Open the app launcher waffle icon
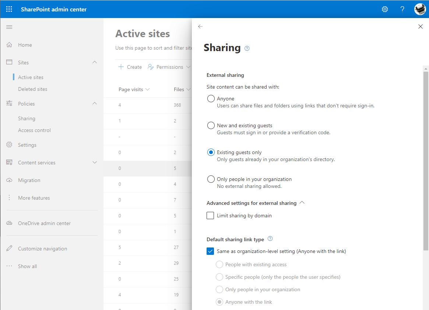This screenshot has height=310, width=429. coord(9,9)
